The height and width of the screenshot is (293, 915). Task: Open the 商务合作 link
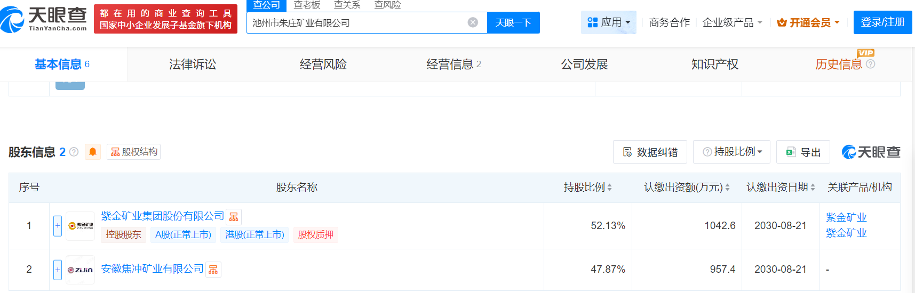(x=669, y=22)
